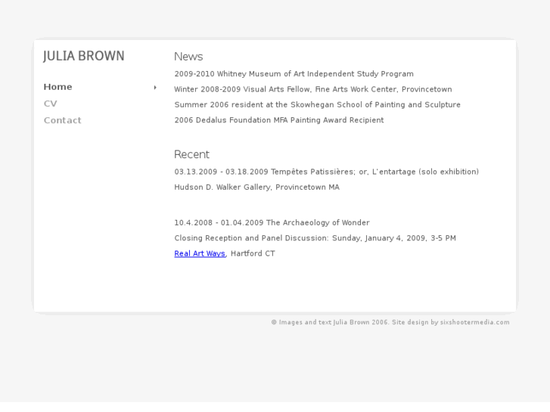Click the Recent heading
The width and height of the screenshot is (550, 412).
click(x=191, y=154)
